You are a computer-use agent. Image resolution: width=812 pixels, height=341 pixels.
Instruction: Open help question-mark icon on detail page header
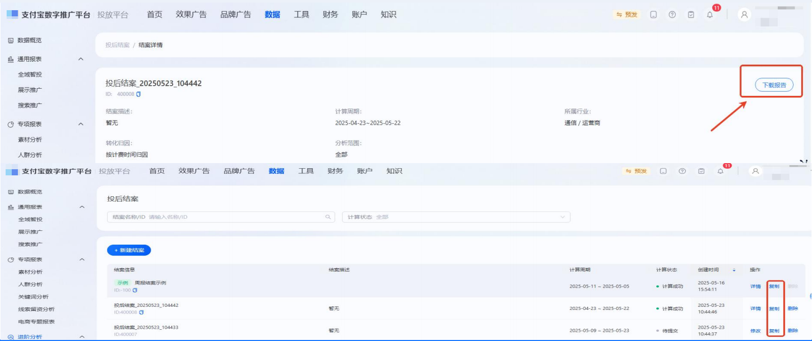click(x=672, y=15)
